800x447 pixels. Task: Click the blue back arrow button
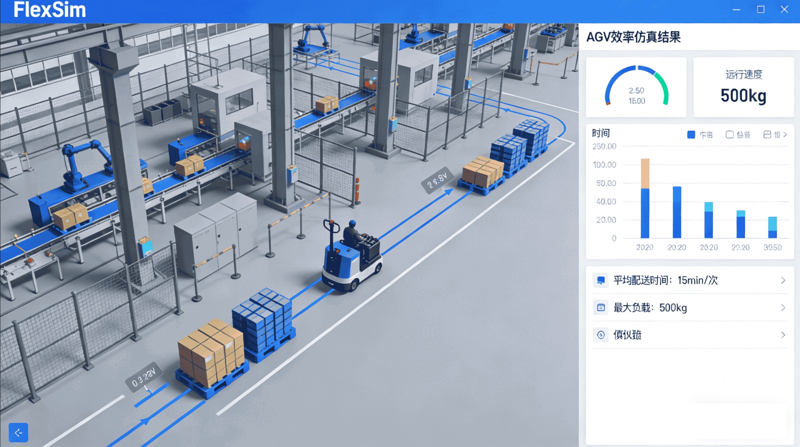pos(18,432)
